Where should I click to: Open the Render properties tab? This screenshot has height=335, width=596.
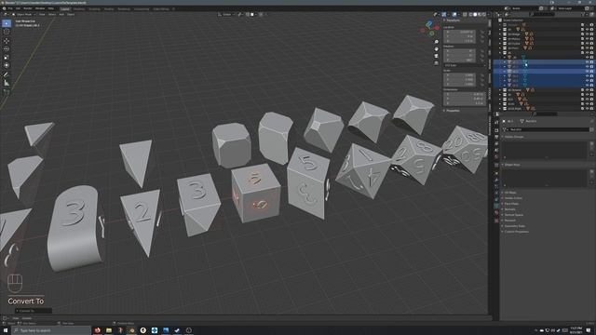pos(496,130)
